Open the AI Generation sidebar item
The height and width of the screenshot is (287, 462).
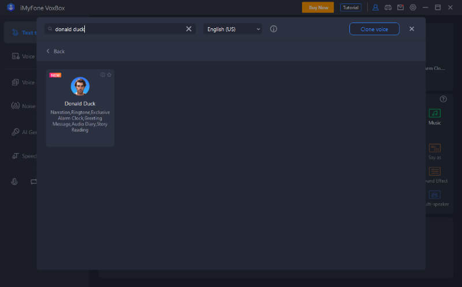click(24, 132)
